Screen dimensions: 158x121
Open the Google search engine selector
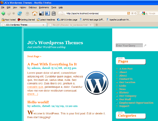[x=144, y=13]
